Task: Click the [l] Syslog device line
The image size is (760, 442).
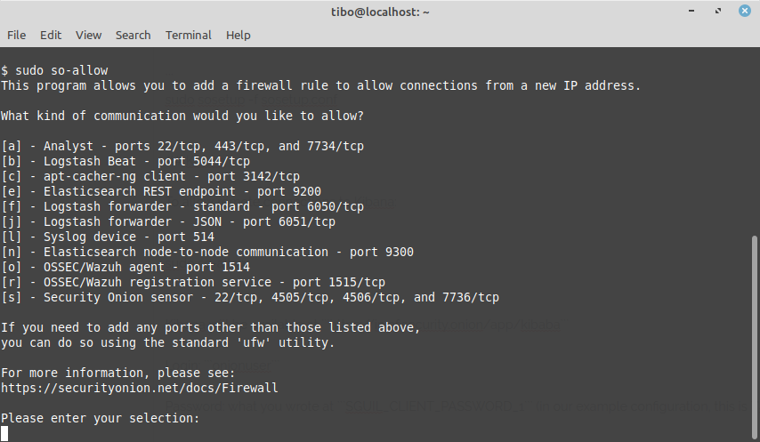Action: pyautogui.click(x=108, y=237)
